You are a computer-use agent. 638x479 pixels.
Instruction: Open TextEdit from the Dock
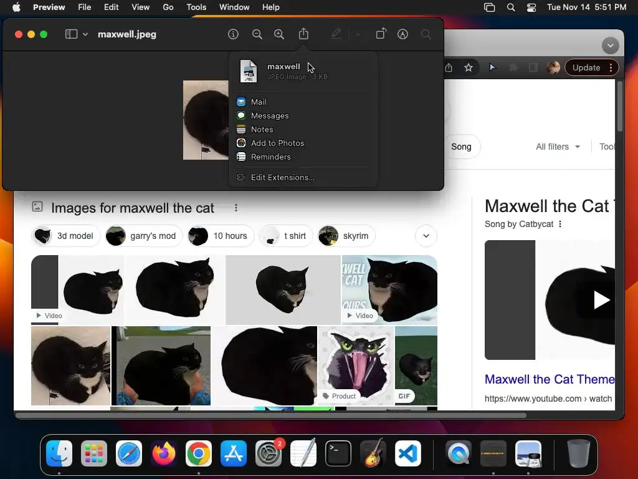303,453
